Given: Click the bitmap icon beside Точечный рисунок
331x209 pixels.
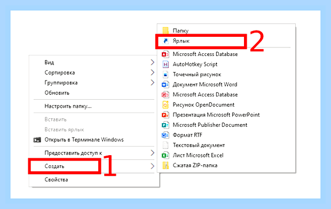Looking at the screenshot, I should click(x=165, y=75).
